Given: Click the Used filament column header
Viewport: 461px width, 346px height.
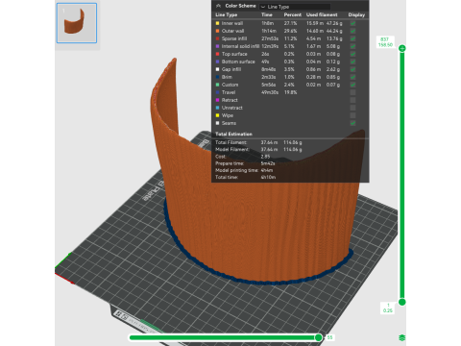Looking at the screenshot, I should coord(322,14).
